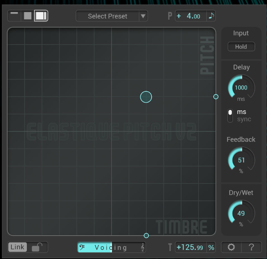Click the Input section label
Image resolution: width=267 pixels, height=259 pixels.
[x=241, y=33]
